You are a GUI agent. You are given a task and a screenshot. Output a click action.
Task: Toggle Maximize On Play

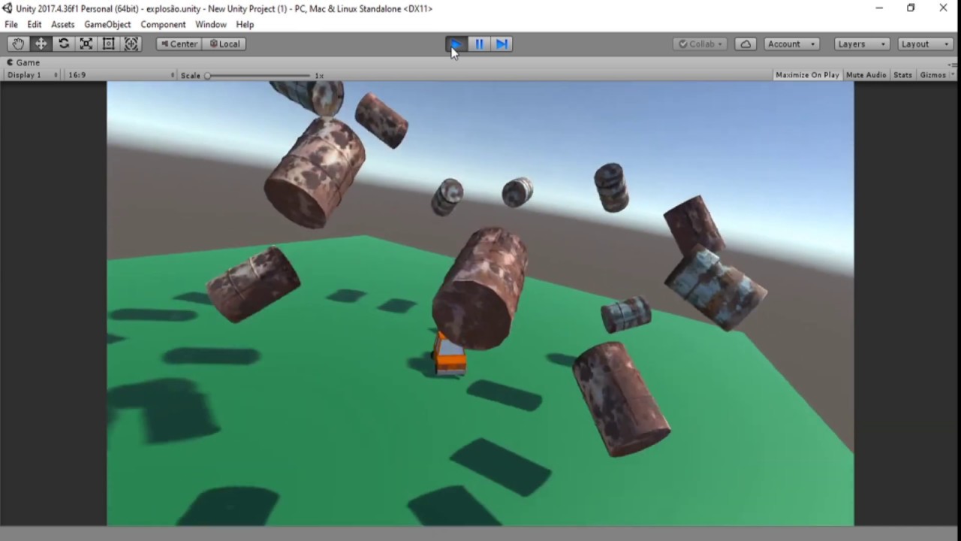tap(807, 75)
